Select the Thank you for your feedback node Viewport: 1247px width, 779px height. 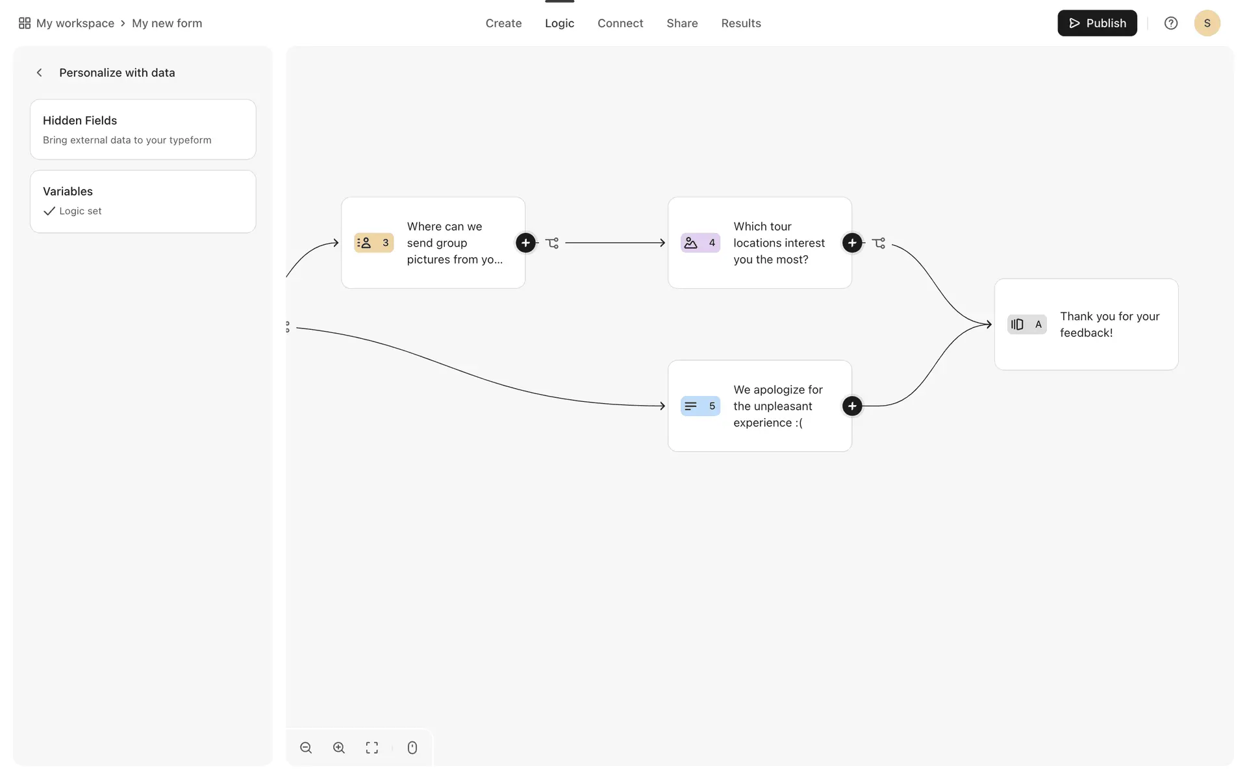click(x=1086, y=325)
